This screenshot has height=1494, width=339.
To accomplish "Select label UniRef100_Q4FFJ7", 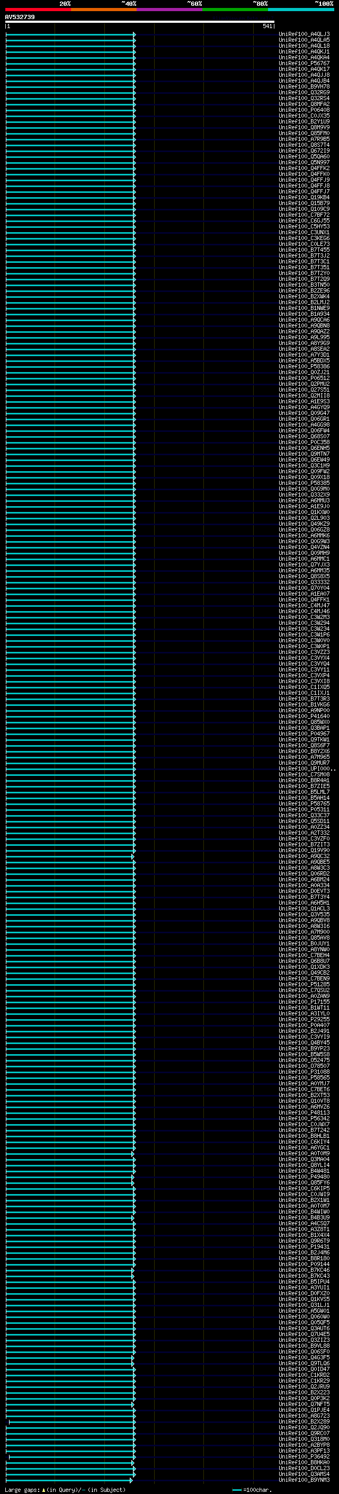I will [x=304, y=191].
